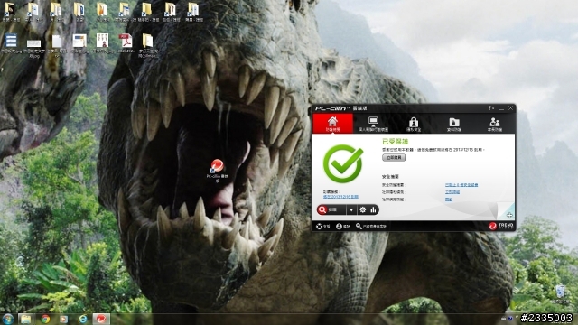Open the Family tab with people icon
The image size is (578, 325).
pos(494,124)
